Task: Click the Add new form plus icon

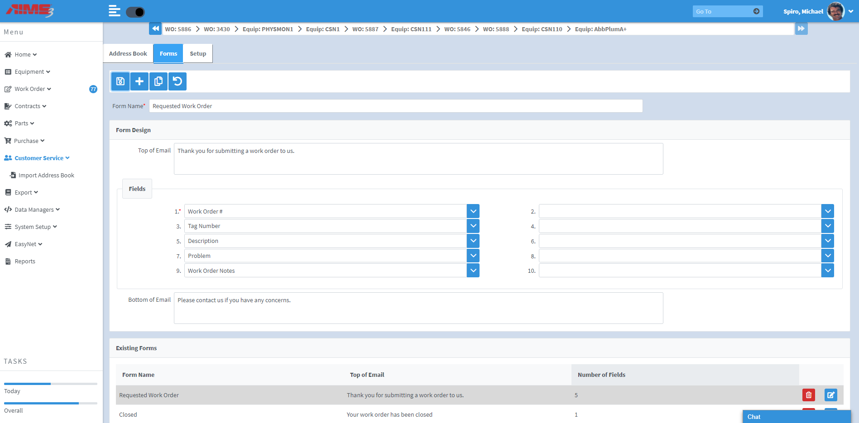Action: [x=139, y=81]
